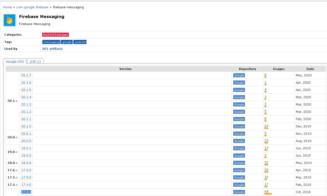This screenshot has height=196, width=327.
Task: Open usages count 23 for 20.0.0
Action: (266, 141)
